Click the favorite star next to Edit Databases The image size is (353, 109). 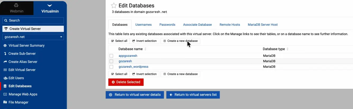click(x=114, y=6)
